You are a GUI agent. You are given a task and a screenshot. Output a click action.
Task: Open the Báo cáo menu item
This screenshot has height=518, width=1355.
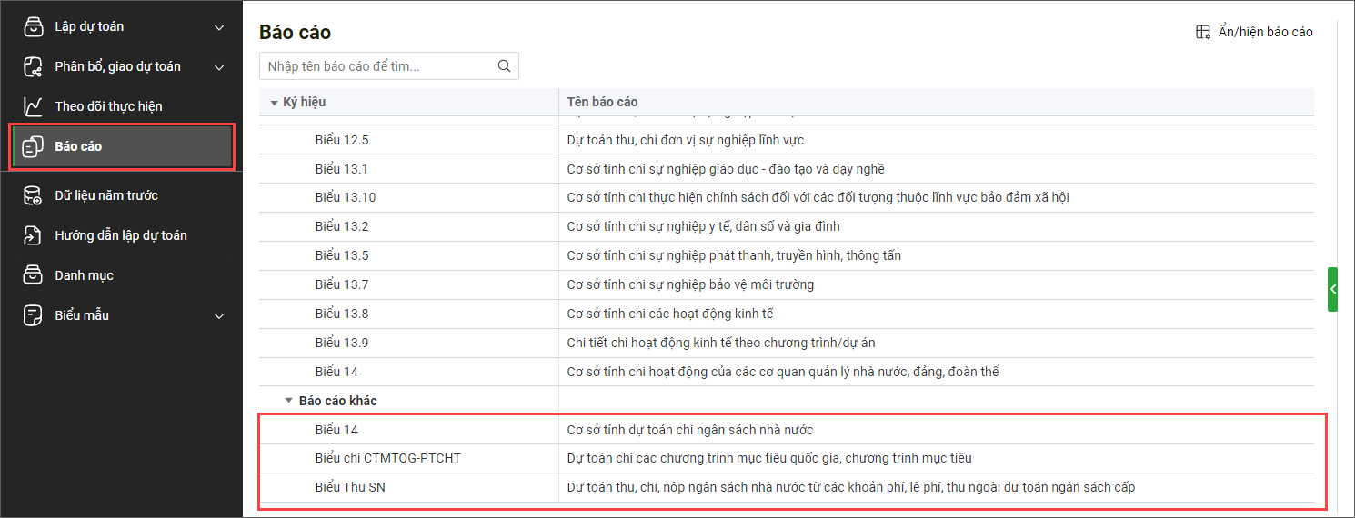[x=78, y=146]
